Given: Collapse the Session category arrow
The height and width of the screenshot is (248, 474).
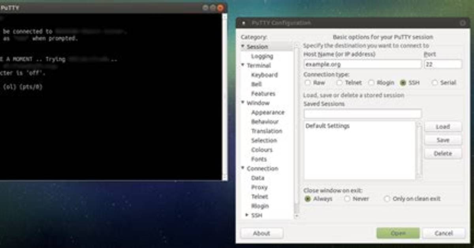Looking at the screenshot, I should 243,47.
